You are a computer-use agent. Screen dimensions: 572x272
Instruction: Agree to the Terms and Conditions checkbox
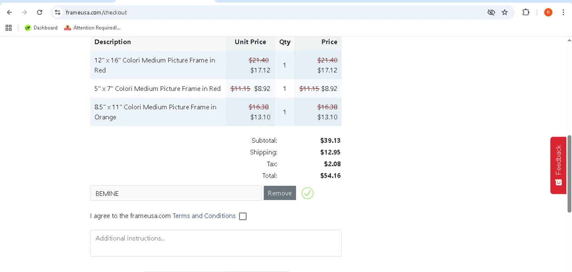(x=243, y=216)
